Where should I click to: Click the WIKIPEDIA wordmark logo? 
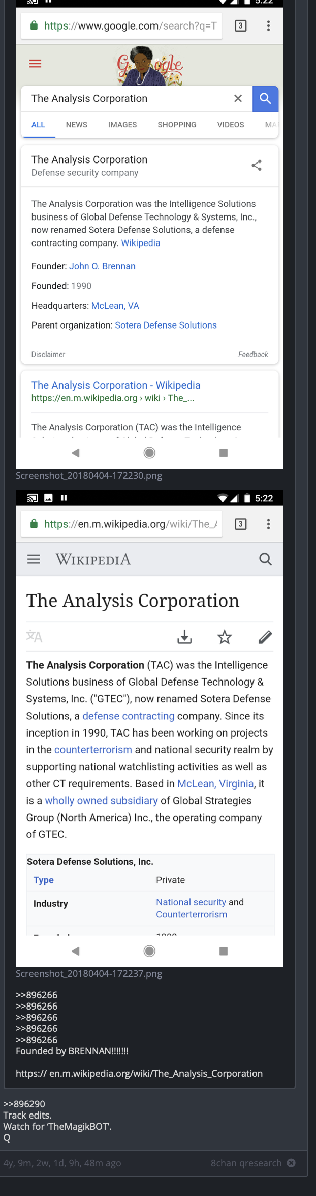click(93, 559)
